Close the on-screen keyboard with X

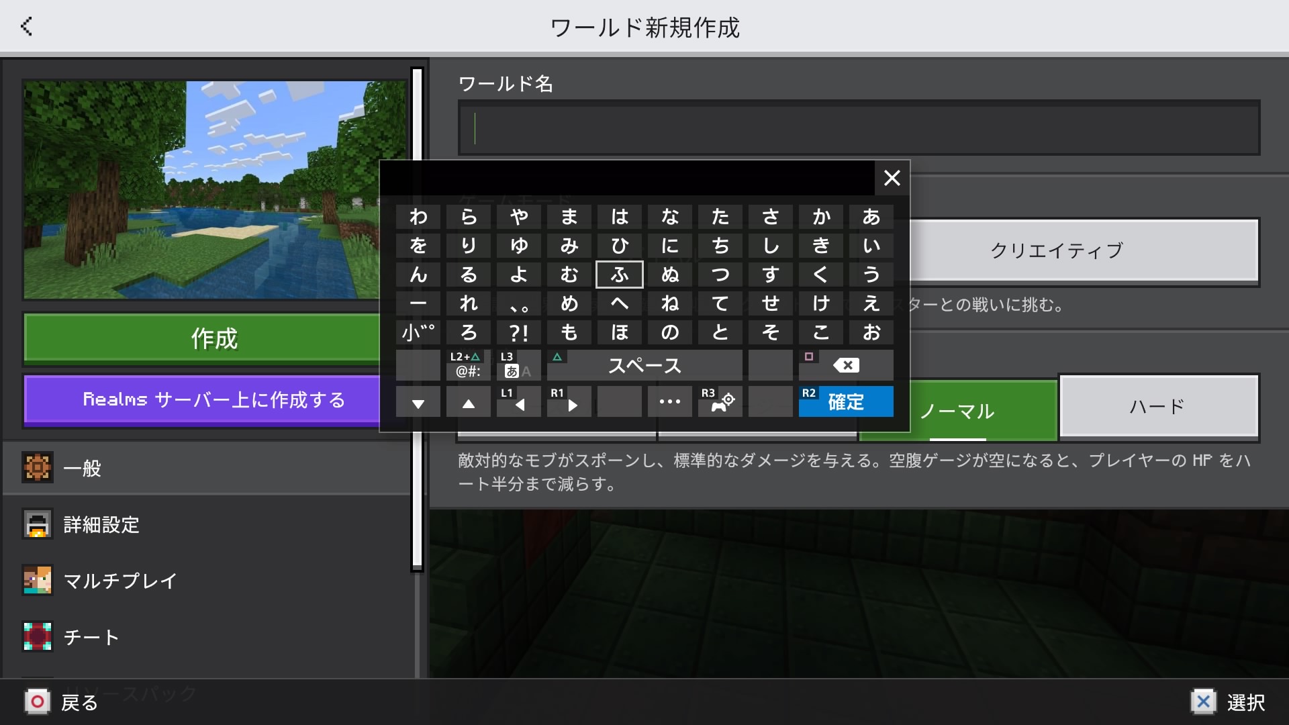[892, 178]
